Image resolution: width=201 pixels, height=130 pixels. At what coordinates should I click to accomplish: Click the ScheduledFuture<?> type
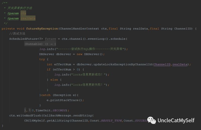tap(26, 39)
